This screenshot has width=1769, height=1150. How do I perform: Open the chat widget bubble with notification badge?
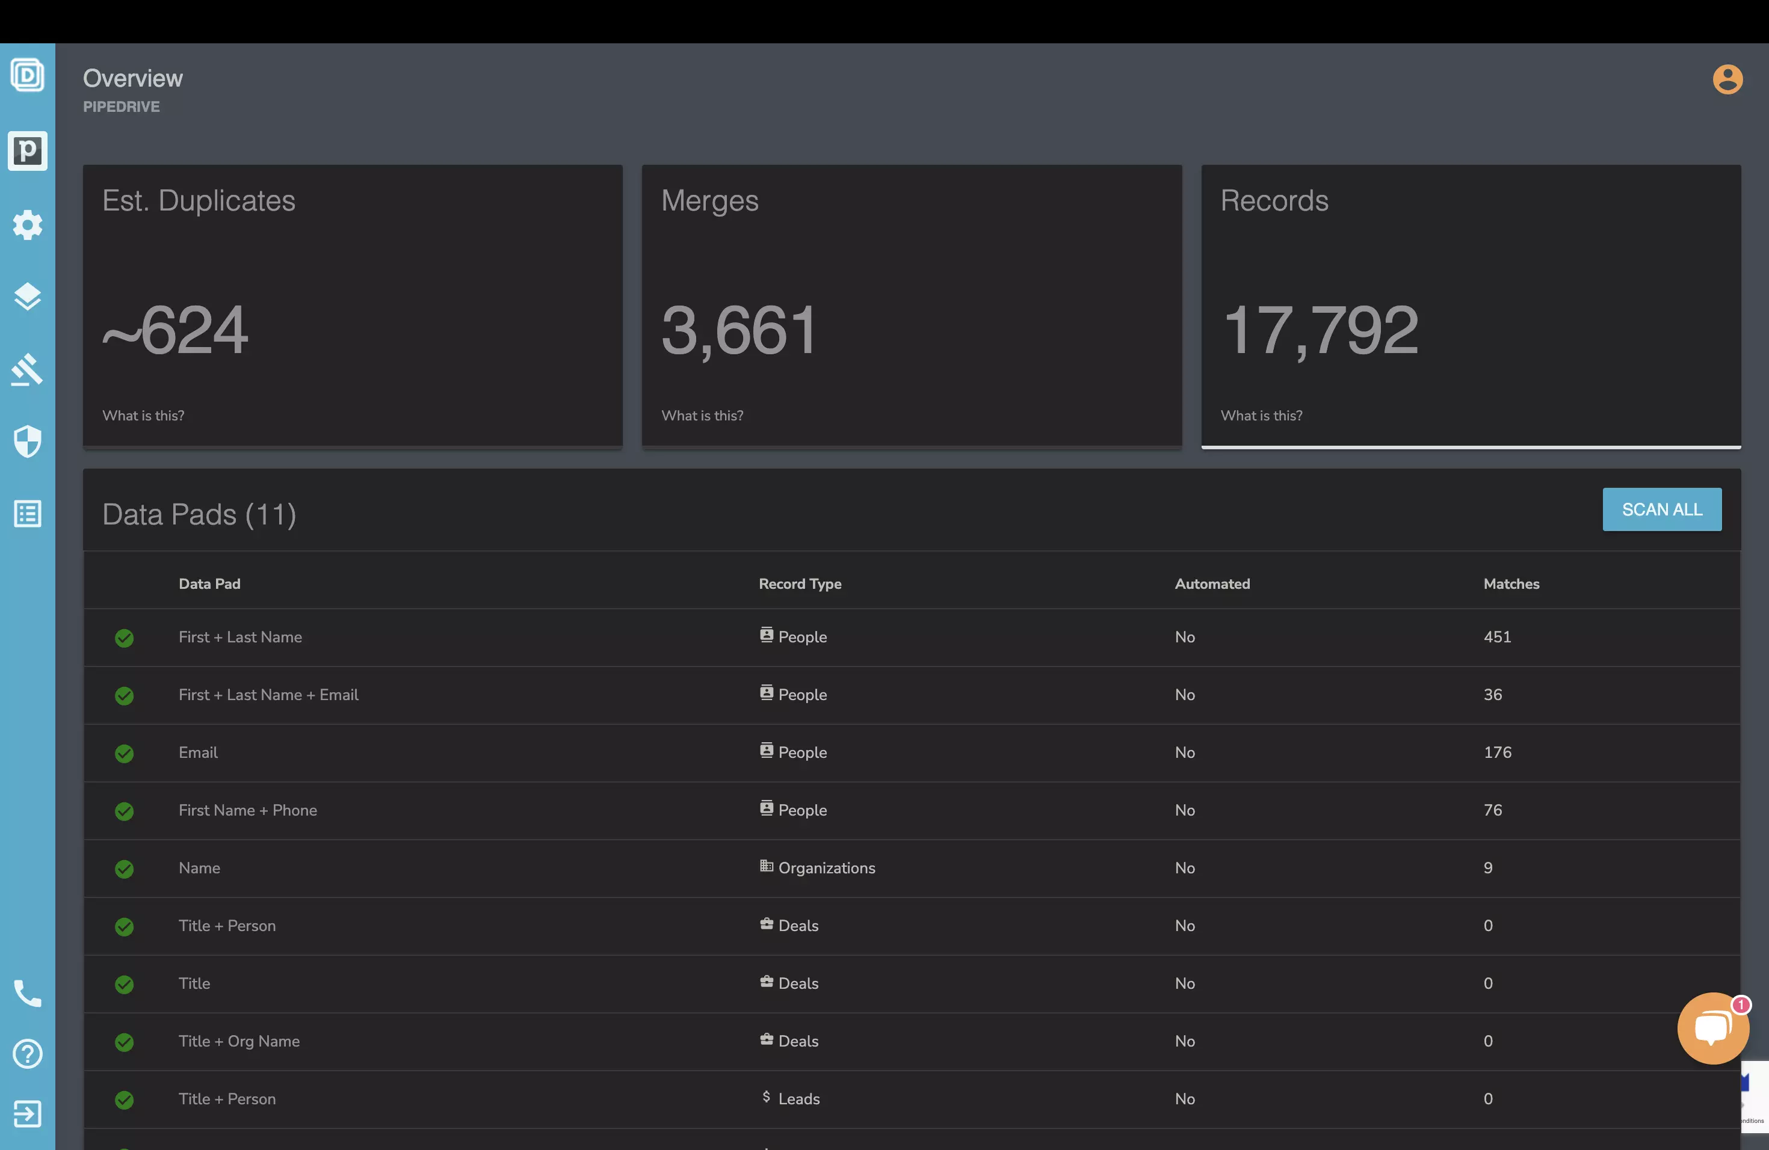pos(1713,1028)
